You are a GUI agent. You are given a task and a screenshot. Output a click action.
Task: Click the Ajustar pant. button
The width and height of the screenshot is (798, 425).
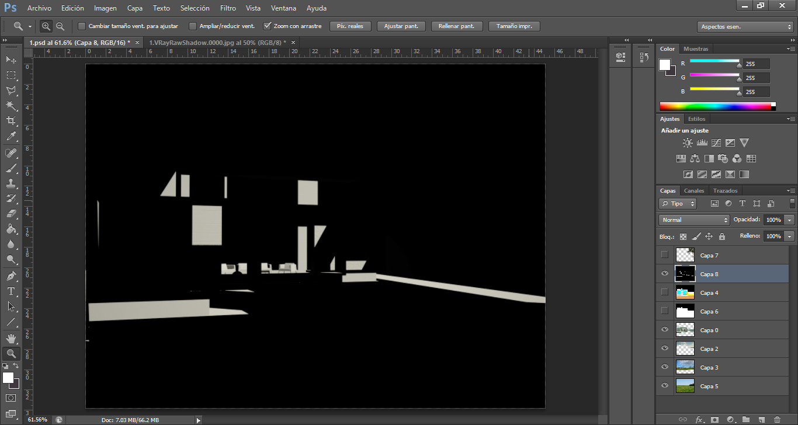click(x=401, y=26)
